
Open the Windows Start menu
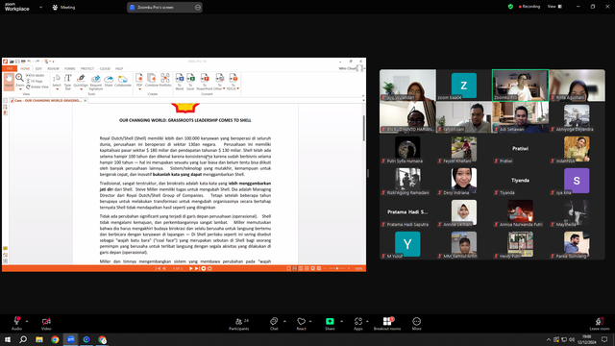point(7,339)
